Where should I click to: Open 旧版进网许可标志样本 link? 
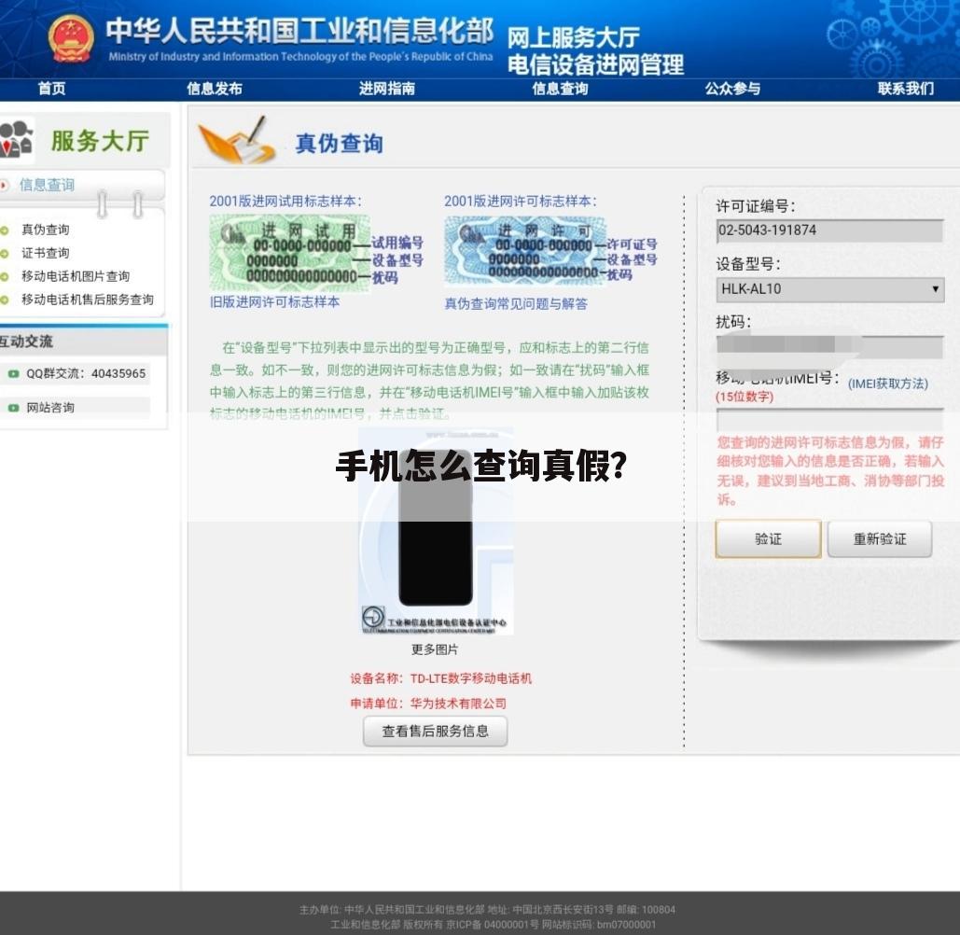coord(274,302)
